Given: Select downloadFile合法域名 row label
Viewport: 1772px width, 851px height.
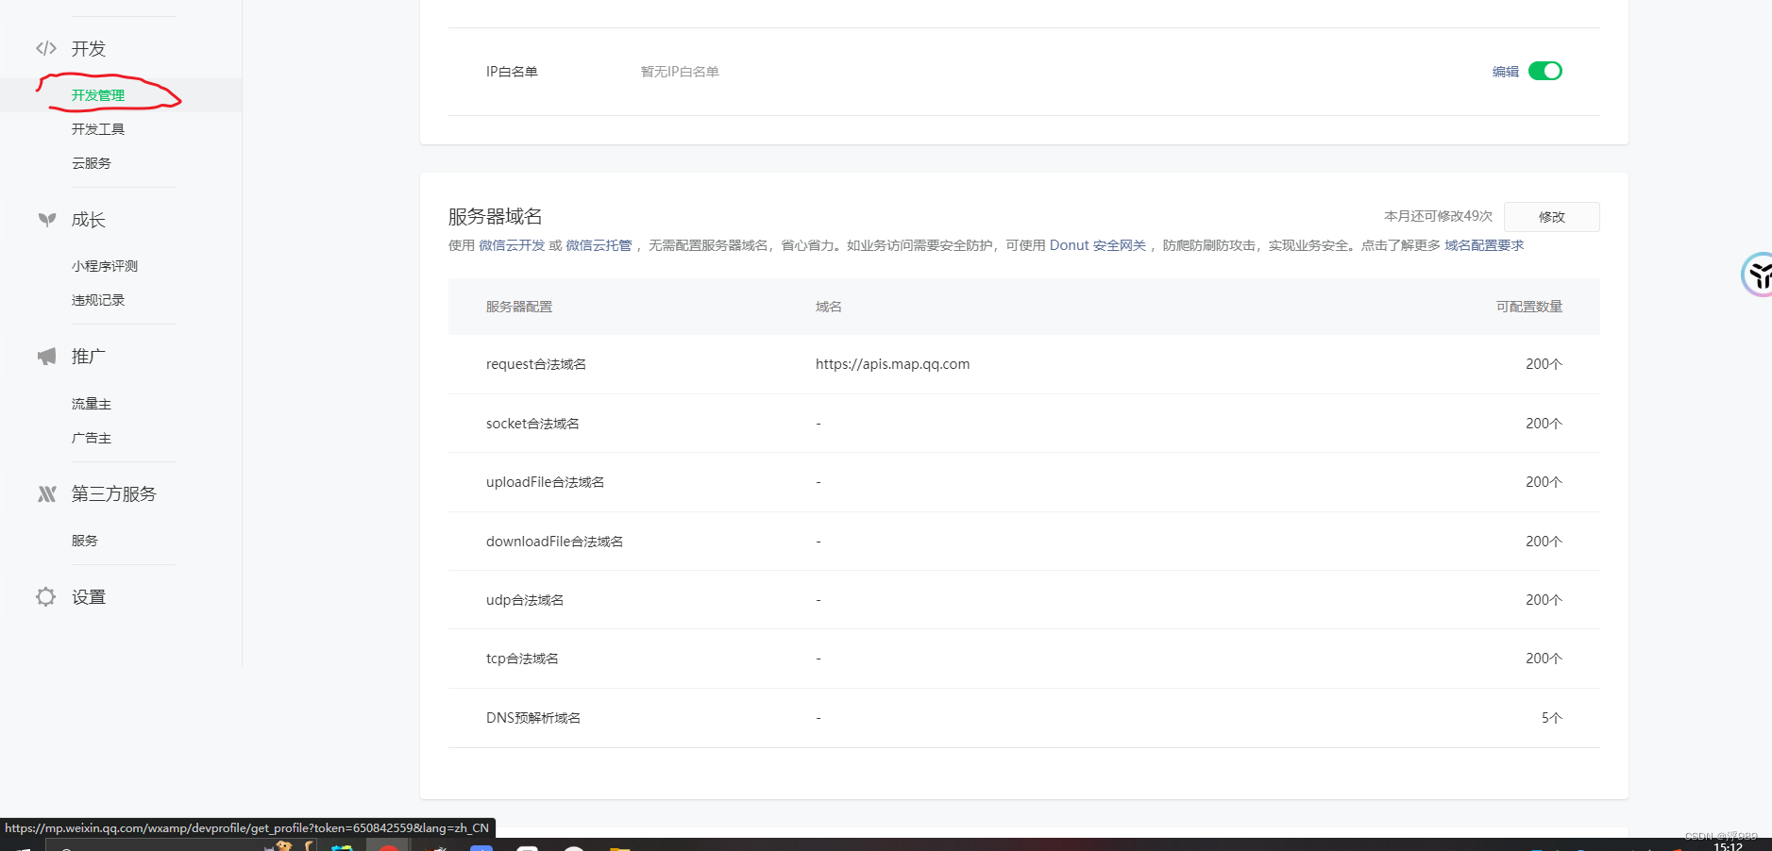Looking at the screenshot, I should (x=554, y=542).
